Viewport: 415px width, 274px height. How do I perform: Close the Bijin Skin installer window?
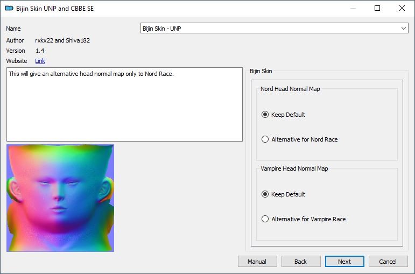pos(402,8)
